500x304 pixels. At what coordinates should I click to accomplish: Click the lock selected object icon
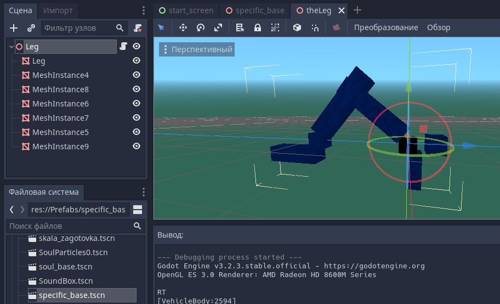coord(258,27)
